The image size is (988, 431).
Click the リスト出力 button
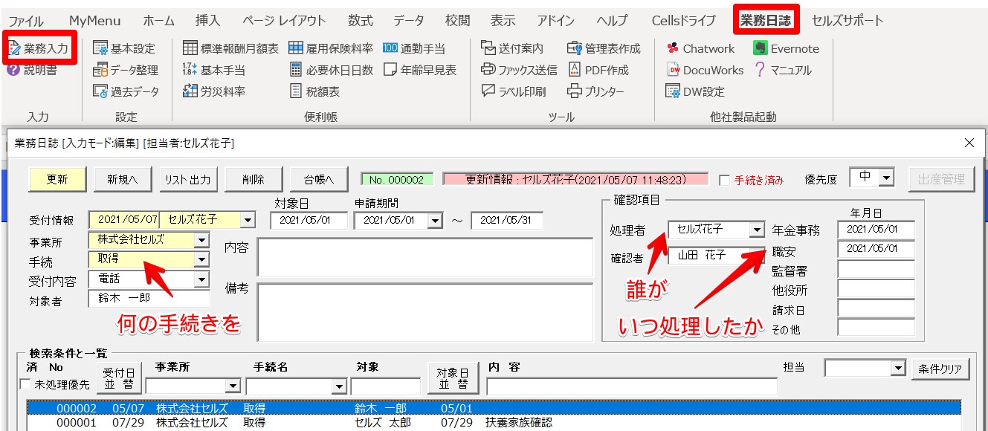pos(187,179)
